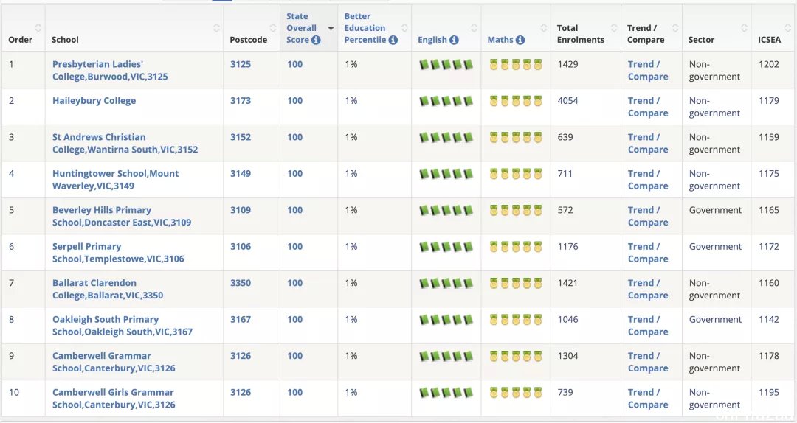This screenshot has width=797, height=423.
Task: Click Maths medal rating for Presbyterian Ladies' College
Action: (516, 65)
